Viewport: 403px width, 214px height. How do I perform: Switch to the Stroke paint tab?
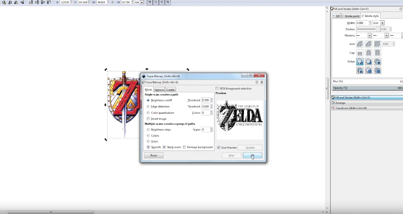click(x=350, y=16)
